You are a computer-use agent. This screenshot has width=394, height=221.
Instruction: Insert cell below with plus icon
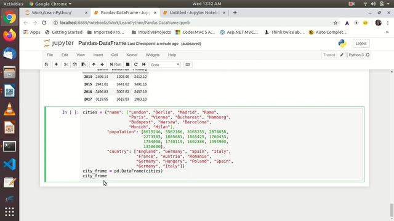[56, 64]
